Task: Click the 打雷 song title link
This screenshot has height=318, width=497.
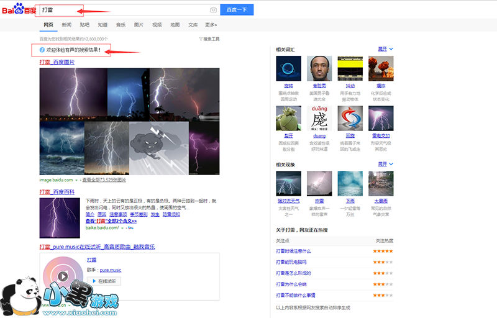Action: click(x=91, y=260)
